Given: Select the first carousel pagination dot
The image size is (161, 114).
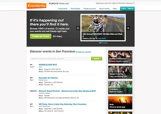Looking at the screenshot, I should 100,43.
